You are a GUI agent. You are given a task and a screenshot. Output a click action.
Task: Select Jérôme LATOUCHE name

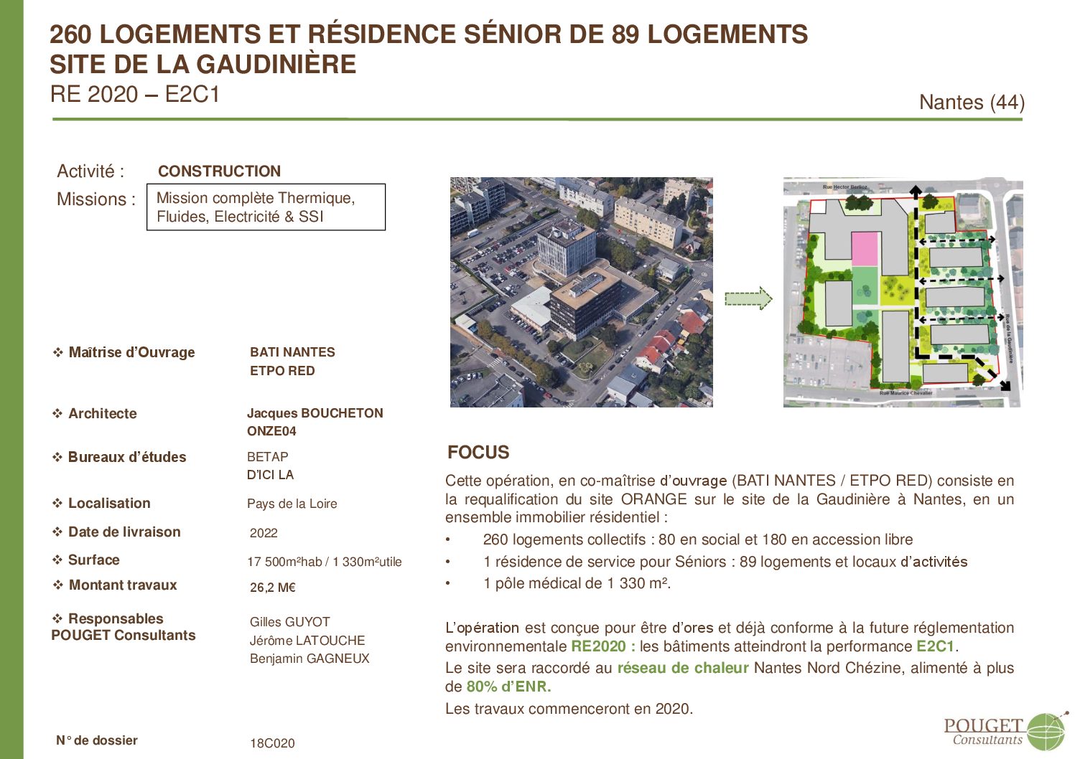click(x=307, y=641)
